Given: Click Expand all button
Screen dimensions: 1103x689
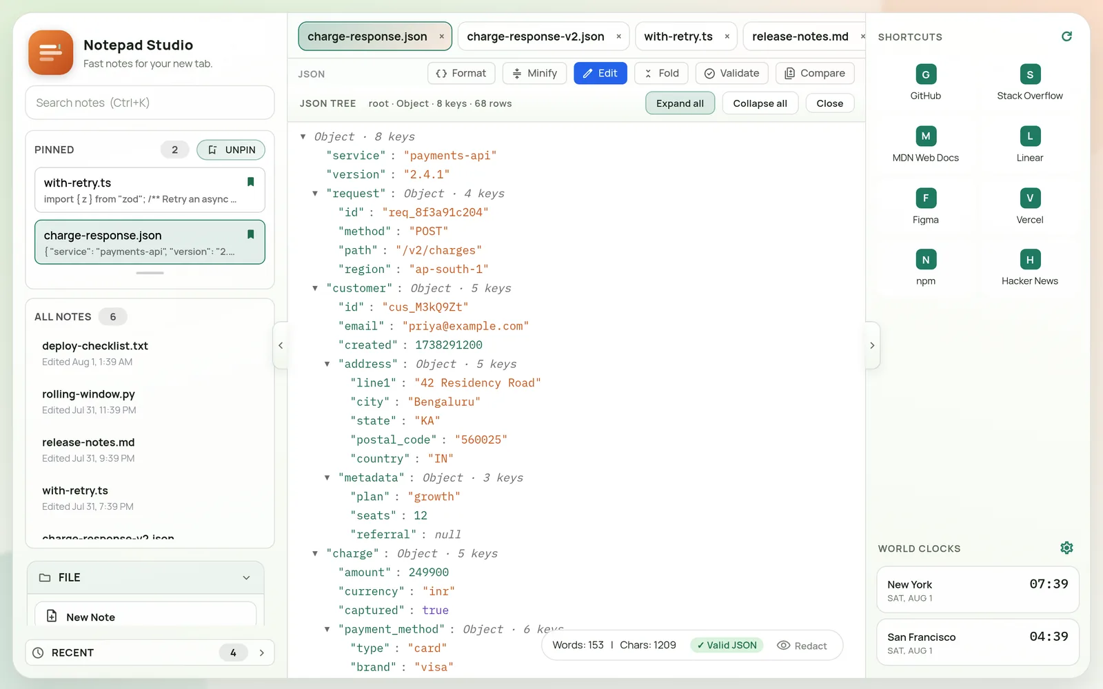Looking at the screenshot, I should tap(680, 103).
